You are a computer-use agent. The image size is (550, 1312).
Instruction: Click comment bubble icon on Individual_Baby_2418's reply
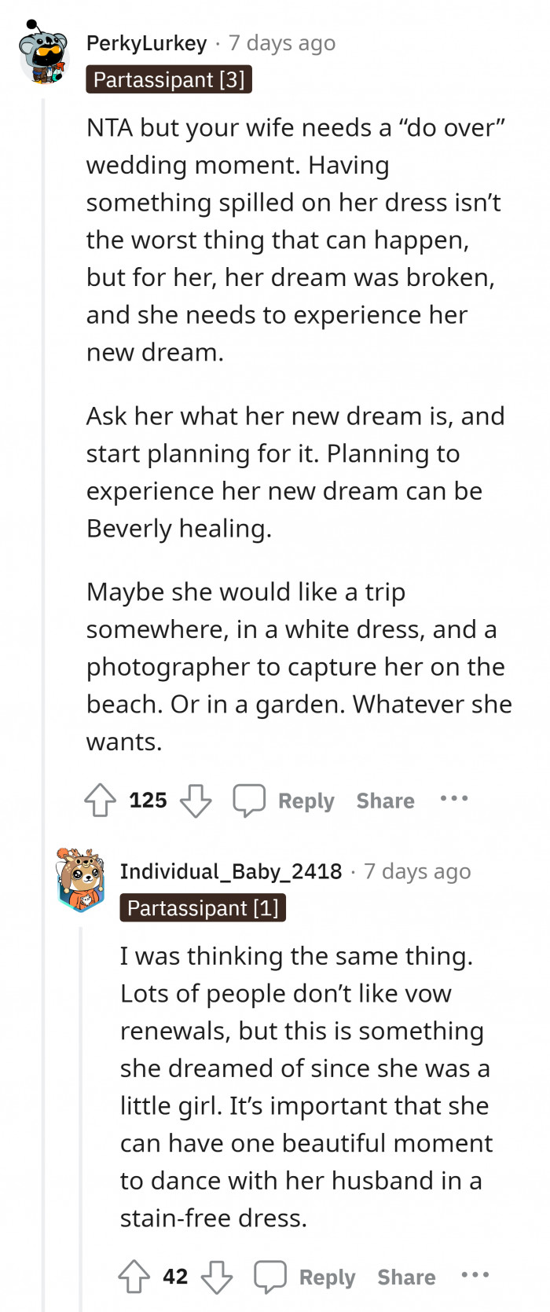tap(270, 1277)
